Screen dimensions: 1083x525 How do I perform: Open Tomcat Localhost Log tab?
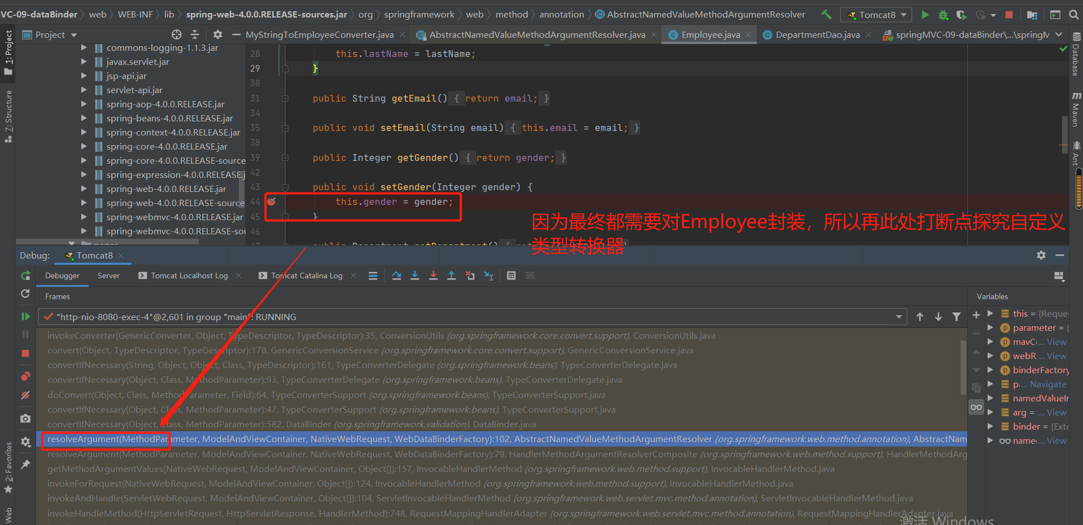(189, 275)
